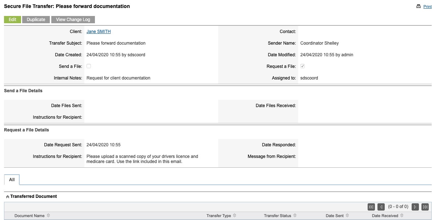The image size is (432, 220).
Task: Click the Duplicate button
Action: (36, 19)
